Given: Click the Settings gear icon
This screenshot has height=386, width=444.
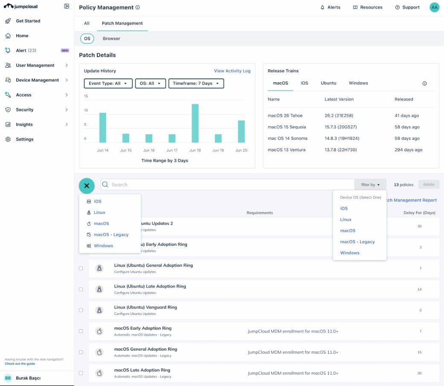Looking at the screenshot, I should pyautogui.click(x=8, y=139).
